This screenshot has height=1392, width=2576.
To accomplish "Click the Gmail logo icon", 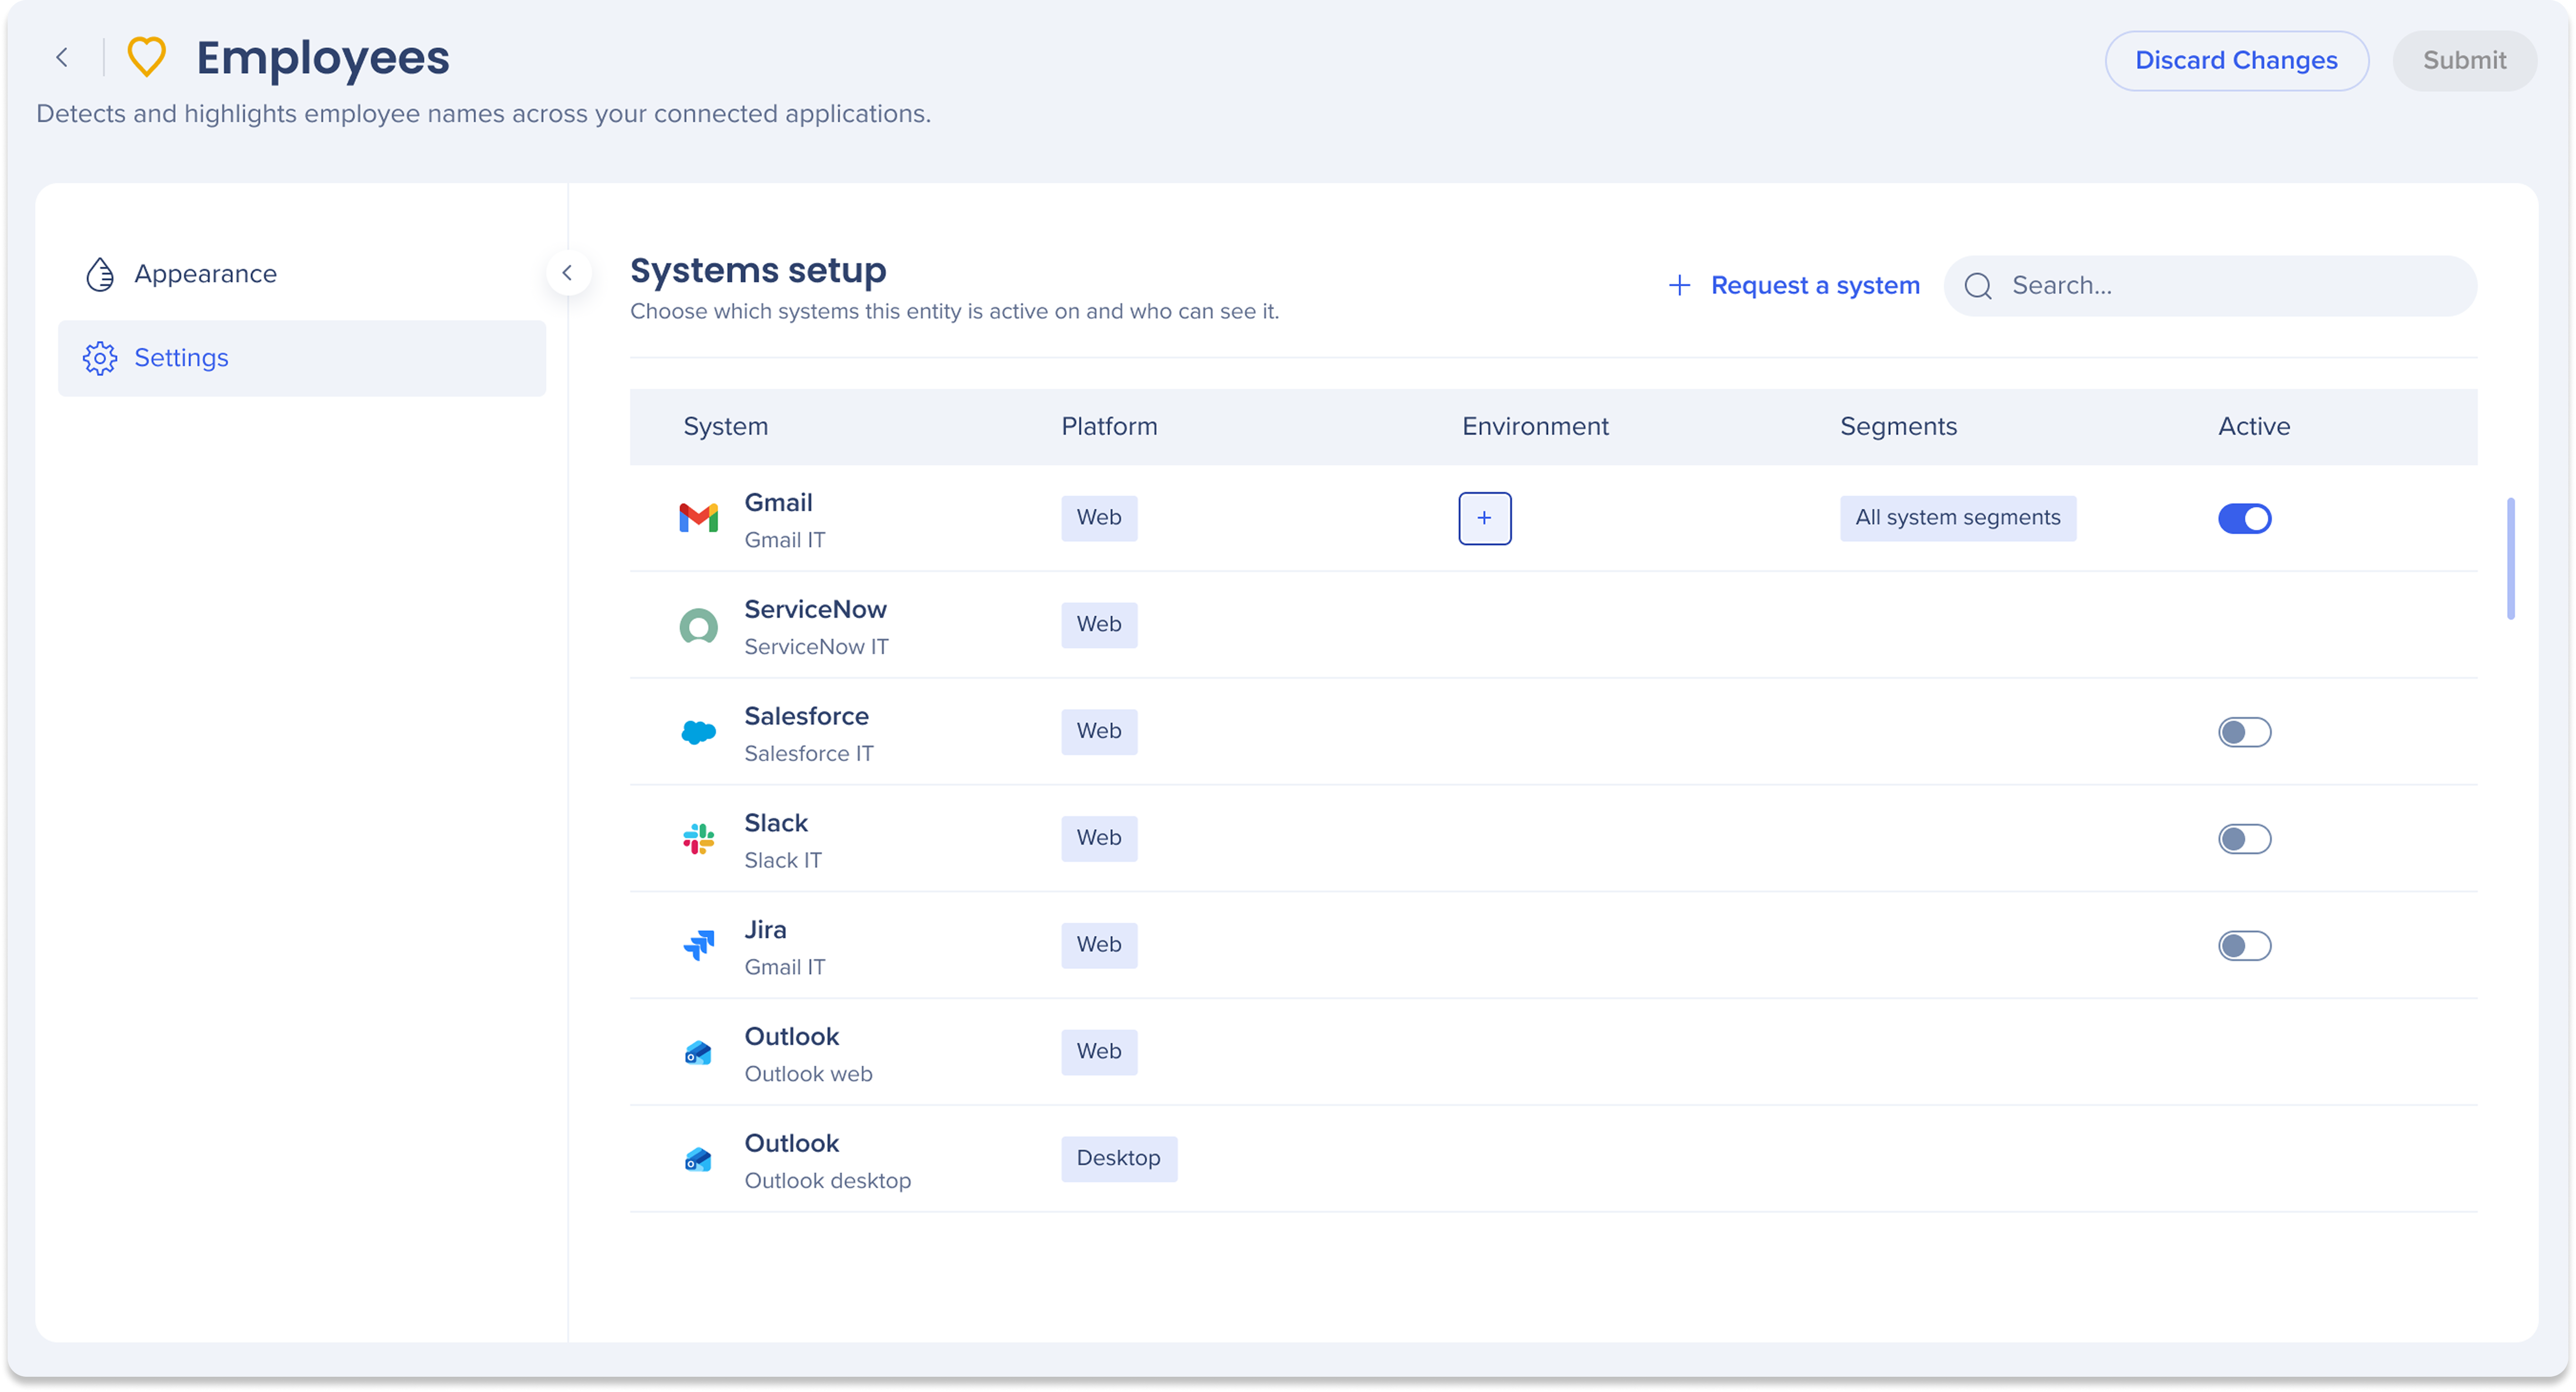I will (699, 518).
